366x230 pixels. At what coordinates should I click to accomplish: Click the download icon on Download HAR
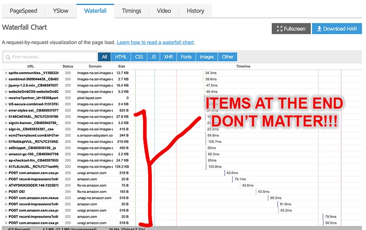coord(318,29)
